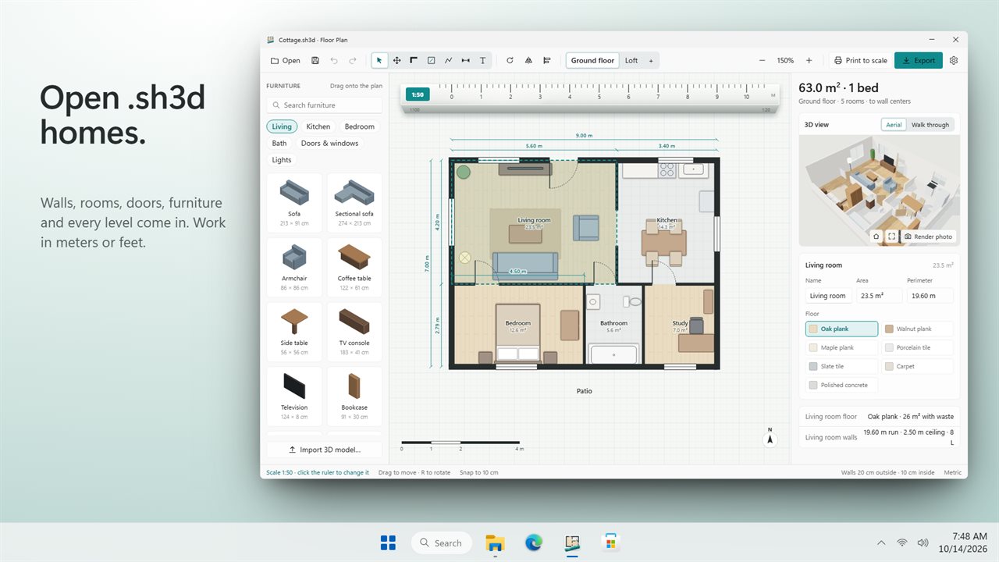This screenshot has height=562, width=999.
Task: Expand 3D view to fullscreen
Action: [891, 237]
